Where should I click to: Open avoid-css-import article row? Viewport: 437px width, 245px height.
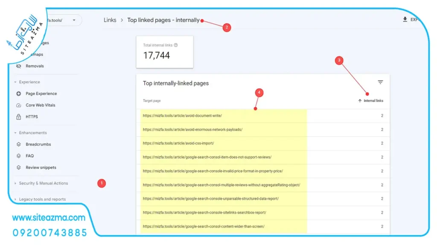click(263, 143)
